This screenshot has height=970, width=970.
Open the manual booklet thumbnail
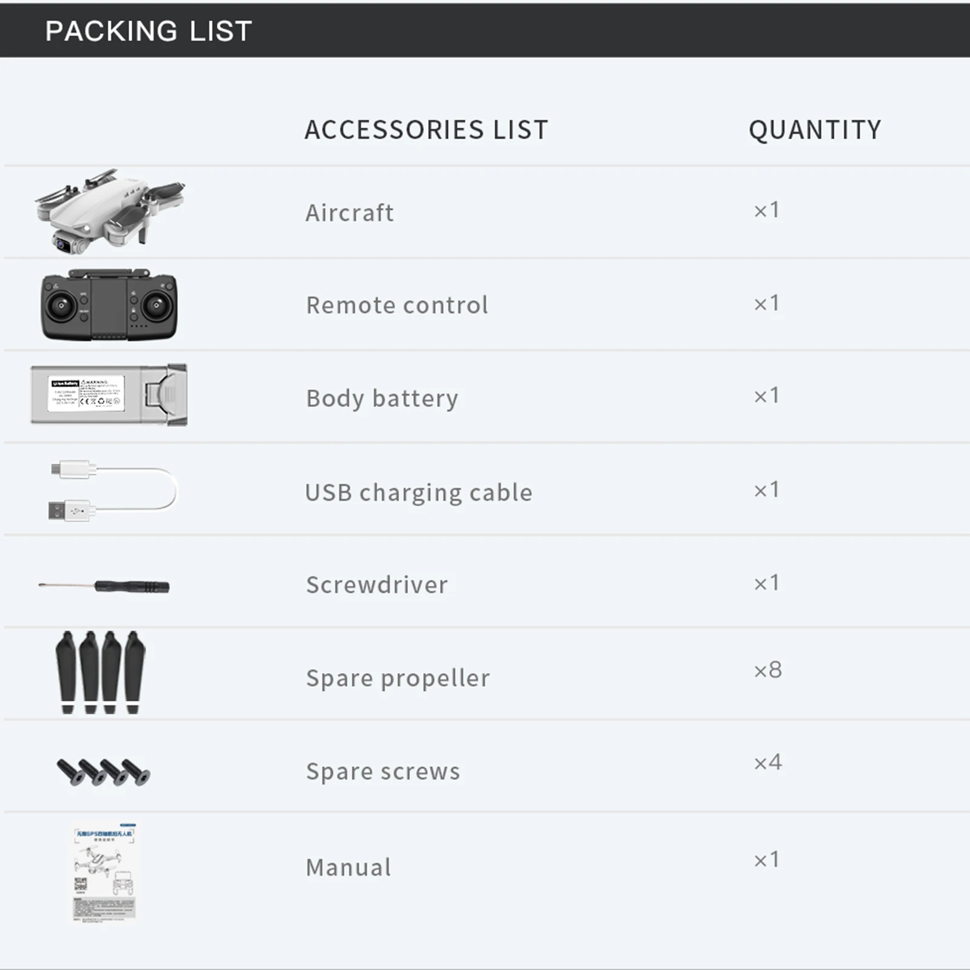pos(104,873)
